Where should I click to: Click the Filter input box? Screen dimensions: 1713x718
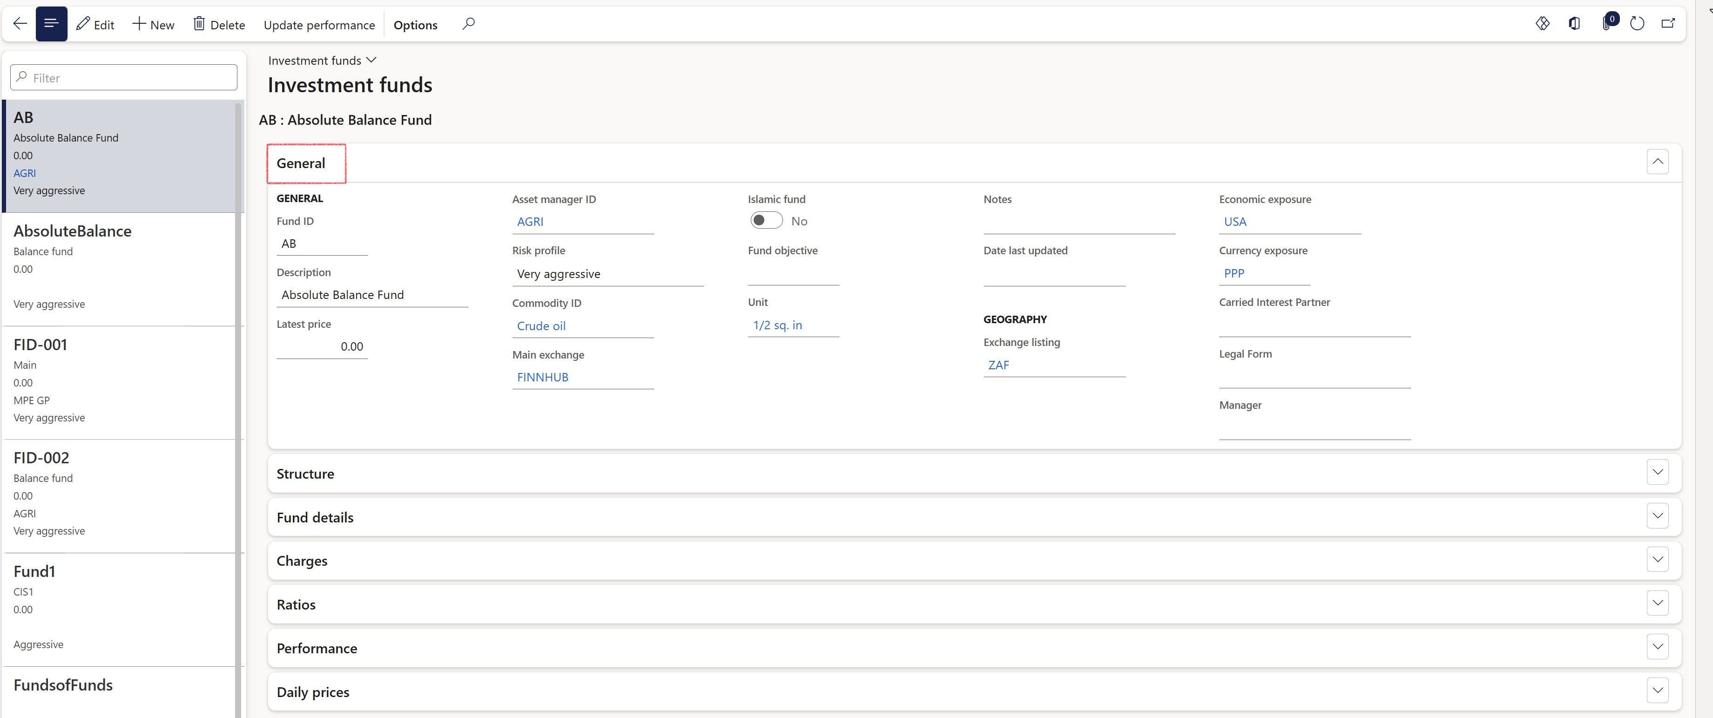click(x=124, y=78)
